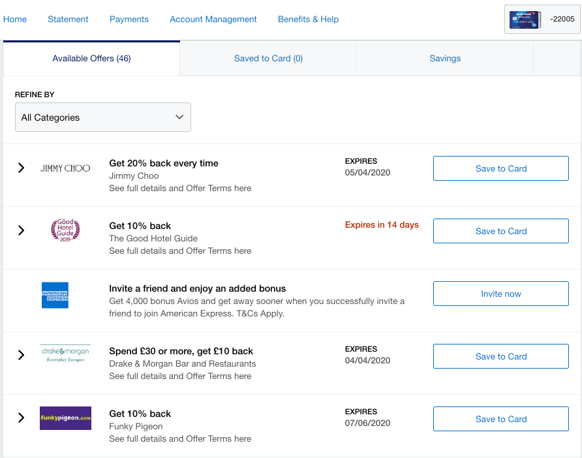Click 'Drake & Morgan Bar and Restaurants' text

[x=183, y=364]
